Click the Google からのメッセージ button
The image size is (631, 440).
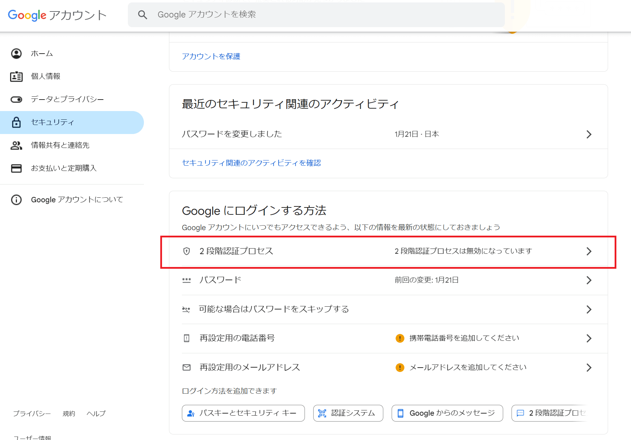tap(447, 413)
